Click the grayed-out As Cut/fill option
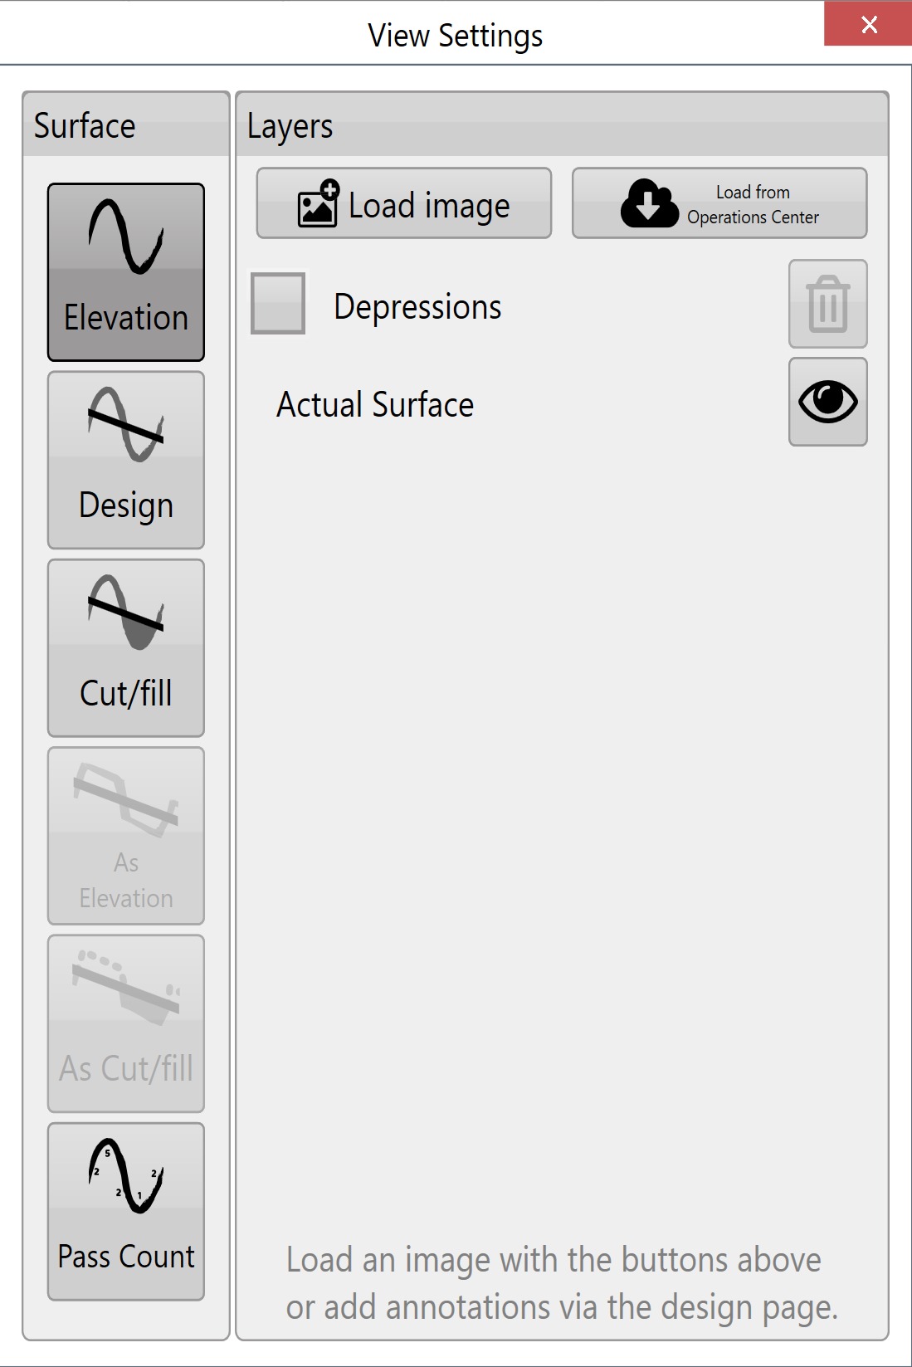This screenshot has height=1367, width=912. (126, 1023)
